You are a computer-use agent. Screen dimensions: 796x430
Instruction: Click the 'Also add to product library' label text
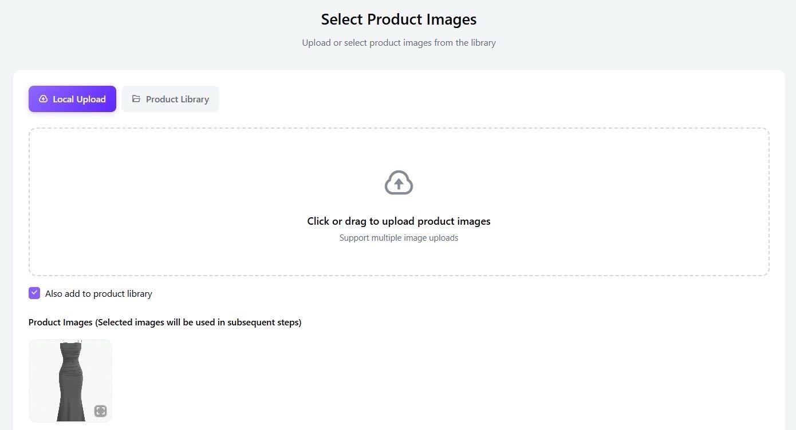(98, 294)
